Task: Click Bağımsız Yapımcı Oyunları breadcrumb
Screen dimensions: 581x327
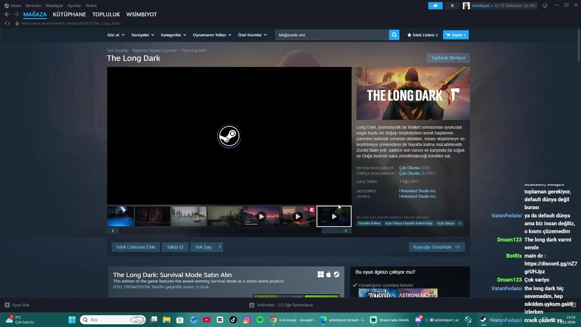Action: (x=155, y=50)
